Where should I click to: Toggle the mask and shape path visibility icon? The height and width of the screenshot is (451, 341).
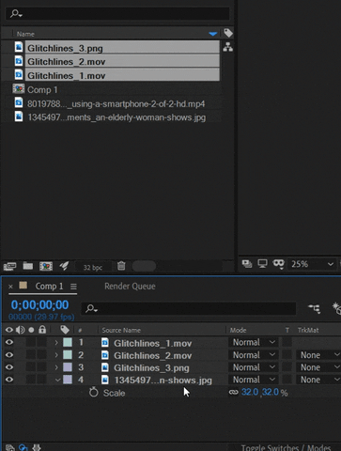[x=278, y=264]
